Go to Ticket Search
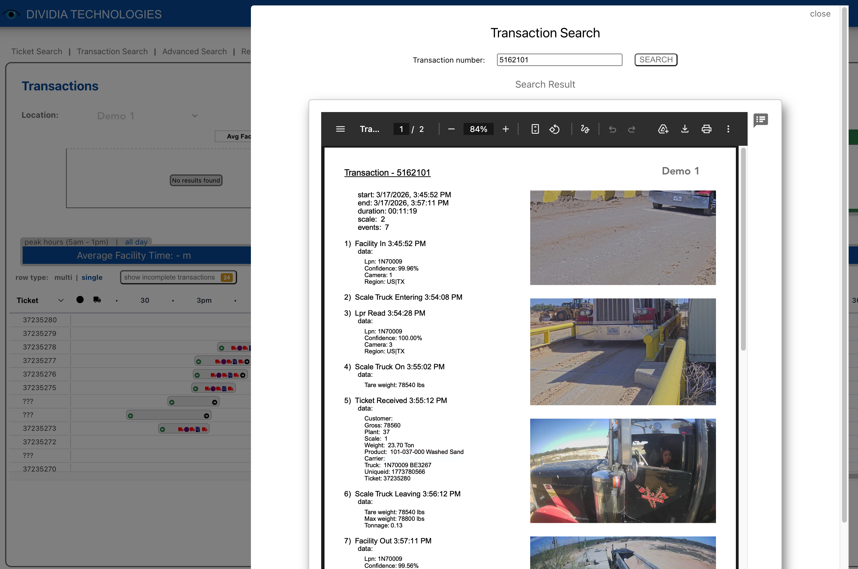 click(37, 51)
